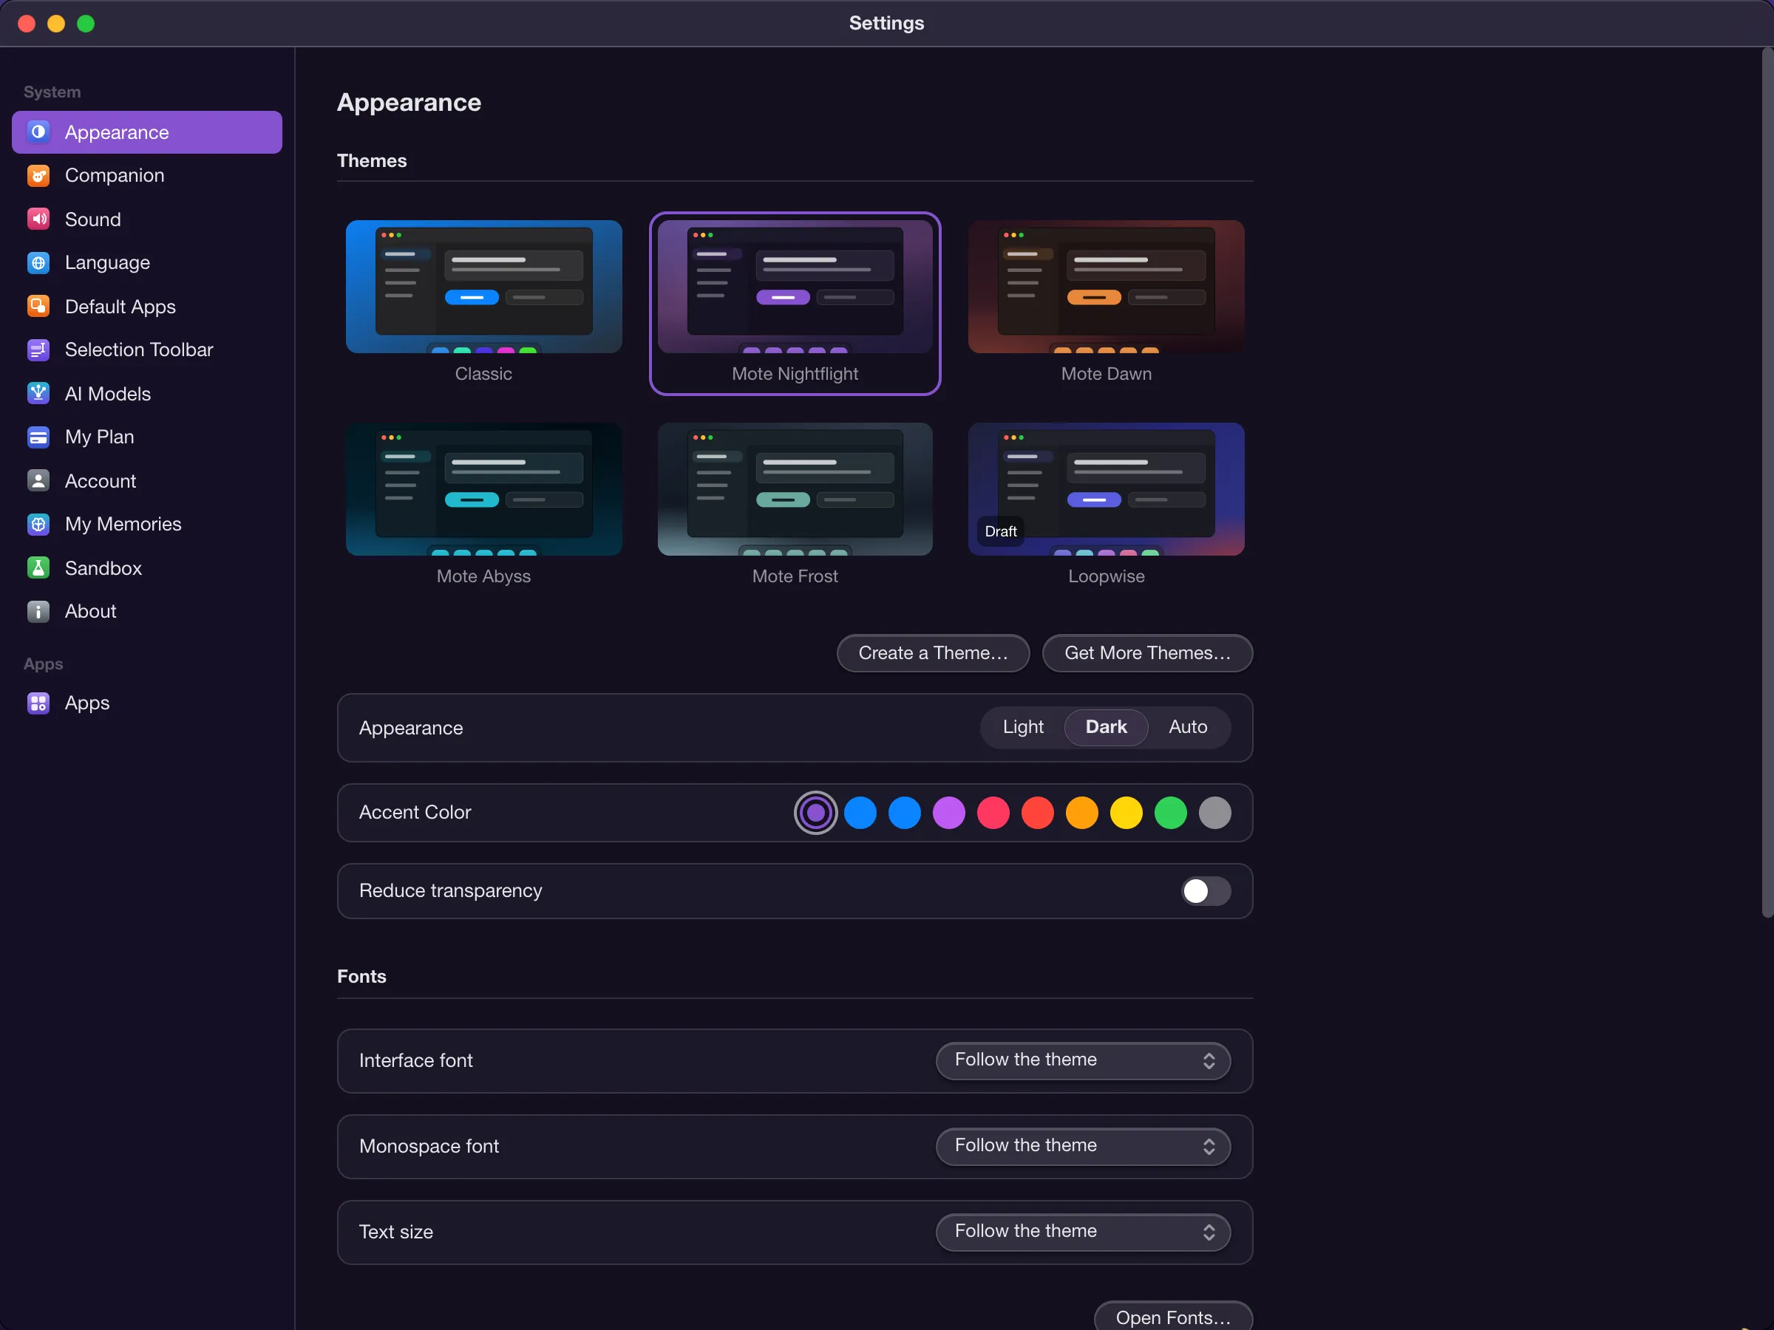The height and width of the screenshot is (1330, 1774).
Task: Click the vertical scrollbar on the right
Action: [1767, 483]
